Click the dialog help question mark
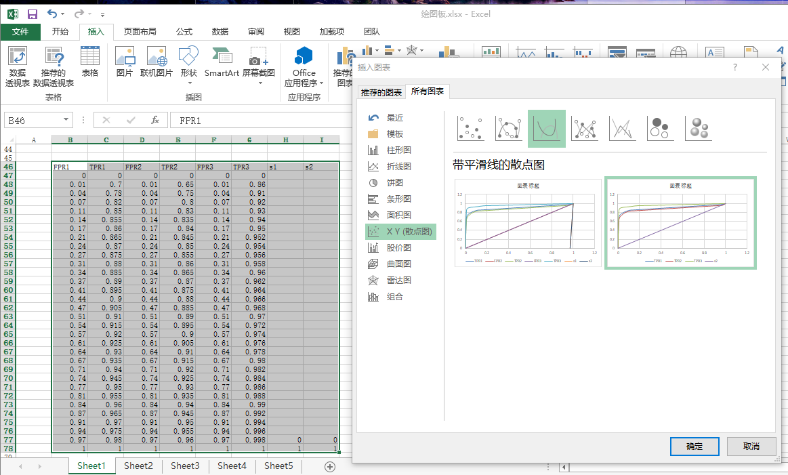The image size is (788, 475). coord(735,67)
